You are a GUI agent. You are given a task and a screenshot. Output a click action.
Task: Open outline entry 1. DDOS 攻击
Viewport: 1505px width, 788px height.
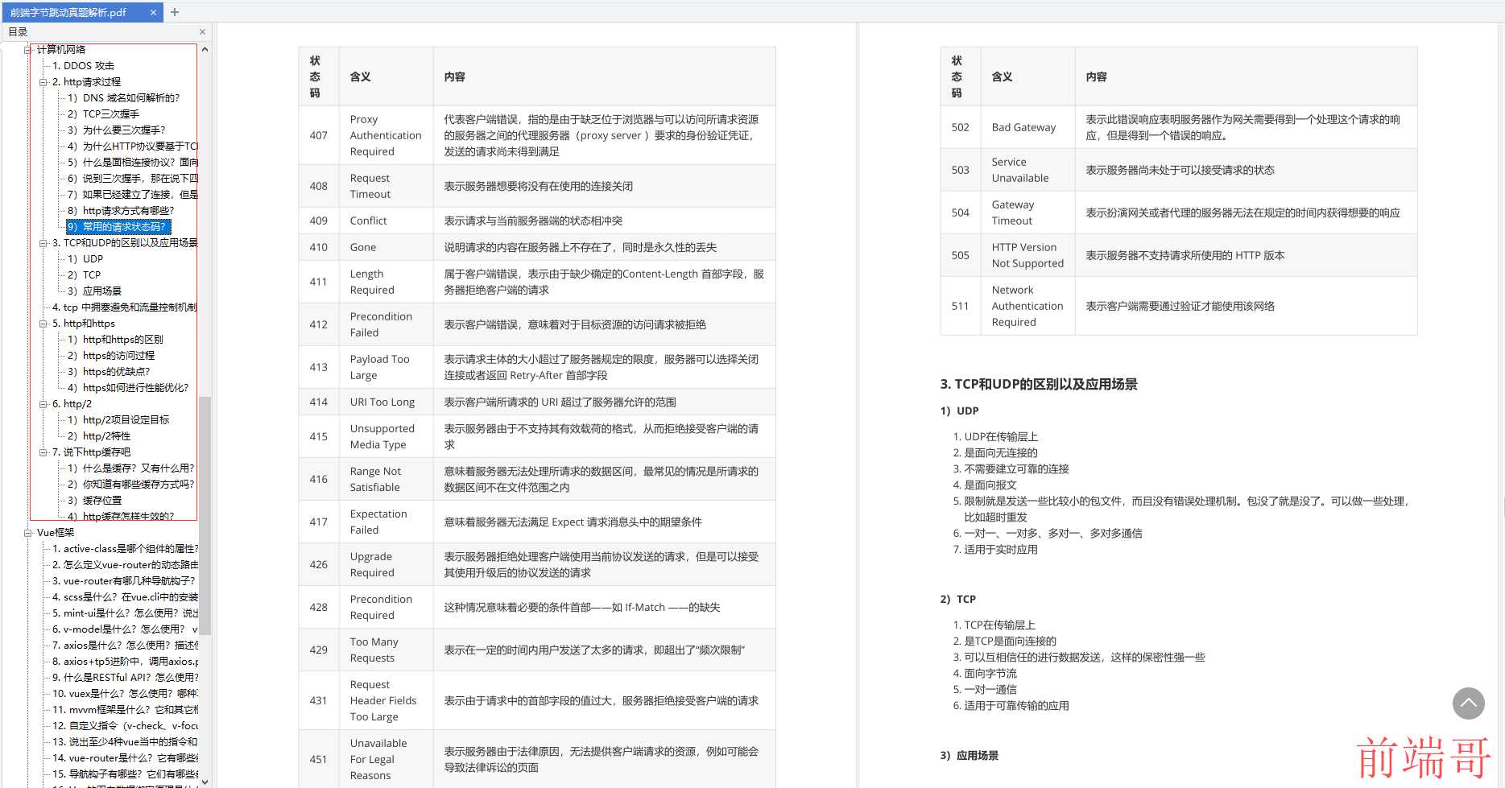pos(83,66)
